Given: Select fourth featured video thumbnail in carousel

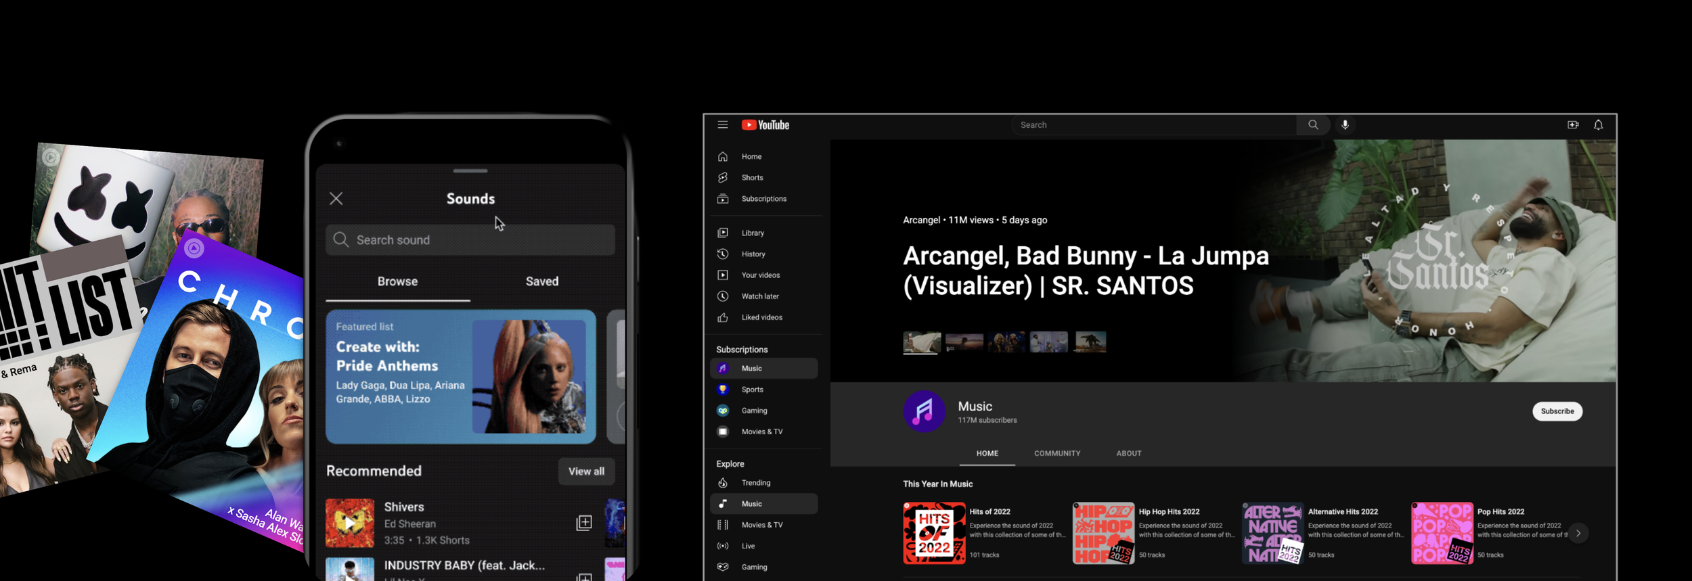Looking at the screenshot, I should 1049,342.
